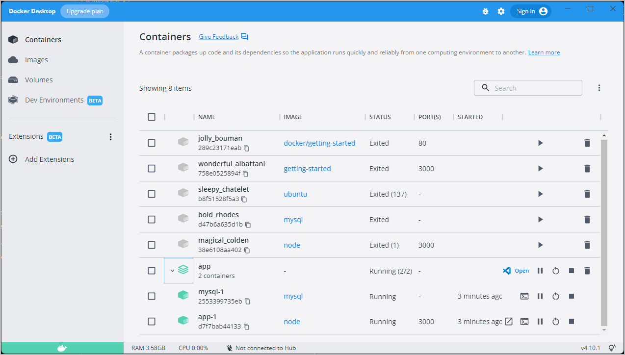Image resolution: width=625 pixels, height=355 pixels.
Task: Pause the app-1 container
Action: 540,322
